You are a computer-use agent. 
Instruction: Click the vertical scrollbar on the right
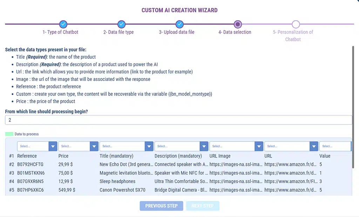coord(353,105)
